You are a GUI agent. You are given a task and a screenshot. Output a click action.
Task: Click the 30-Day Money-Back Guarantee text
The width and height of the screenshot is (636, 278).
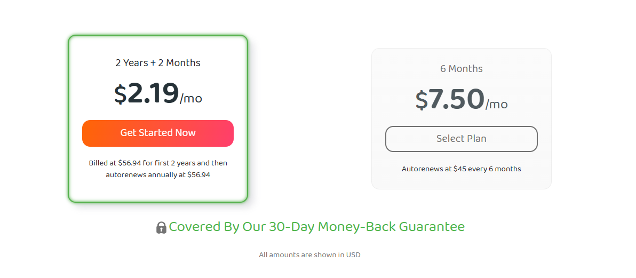click(x=316, y=227)
